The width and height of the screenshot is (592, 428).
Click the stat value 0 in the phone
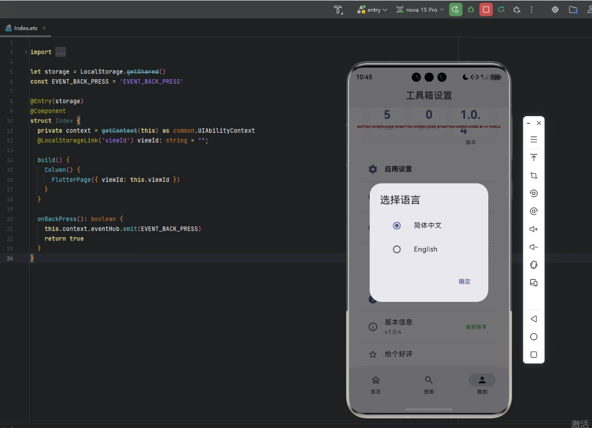point(429,114)
